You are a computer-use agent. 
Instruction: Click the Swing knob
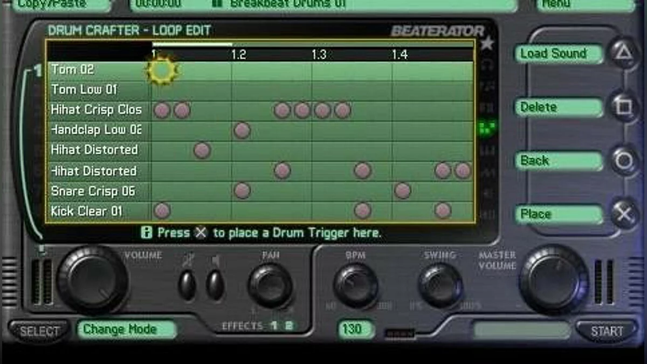click(x=440, y=285)
